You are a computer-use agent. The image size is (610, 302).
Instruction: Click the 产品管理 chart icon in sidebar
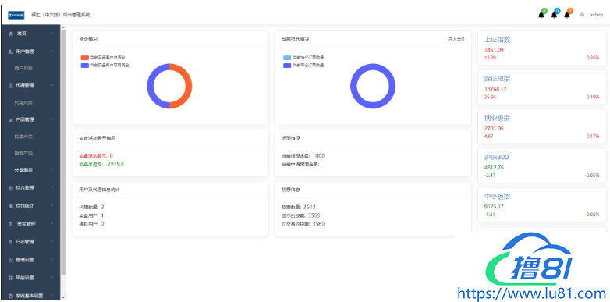[x=10, y=120]
